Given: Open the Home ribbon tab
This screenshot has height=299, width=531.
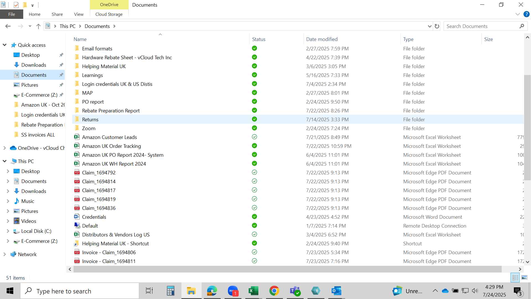Looking at the screenshot, I should click(x=35, y=14).
